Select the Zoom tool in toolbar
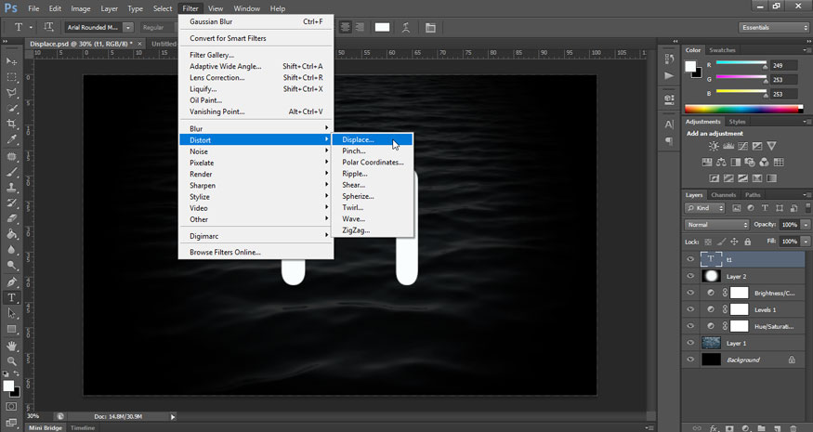The width and height of the screenshot is (813, 432). (x=12, y=361)
